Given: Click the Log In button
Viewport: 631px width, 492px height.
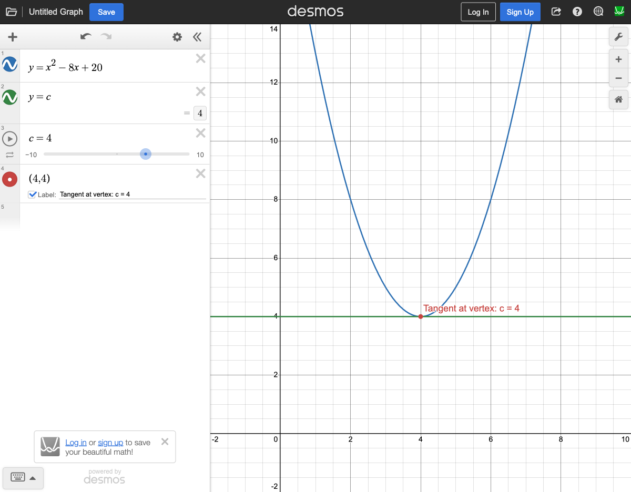Looking at the screenshot, I should [x=478, y=12].
